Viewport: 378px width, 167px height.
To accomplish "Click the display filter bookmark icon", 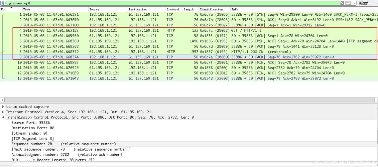I will [x=2, y=3].
